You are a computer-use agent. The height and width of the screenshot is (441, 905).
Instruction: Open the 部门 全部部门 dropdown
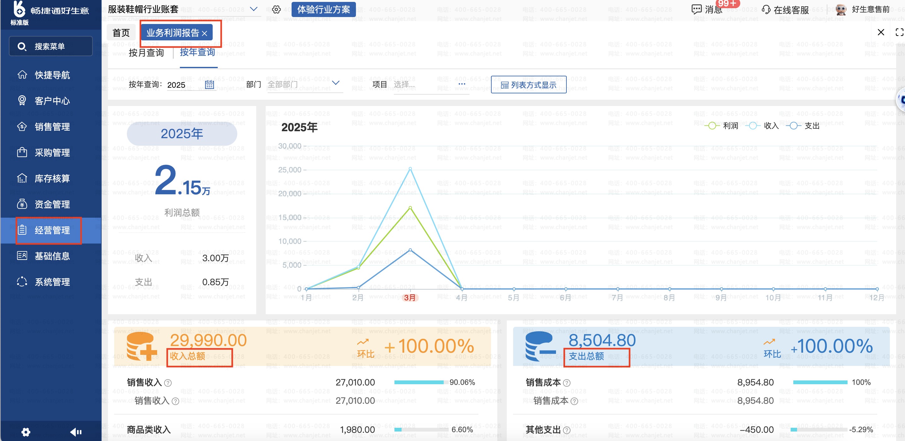305,84
